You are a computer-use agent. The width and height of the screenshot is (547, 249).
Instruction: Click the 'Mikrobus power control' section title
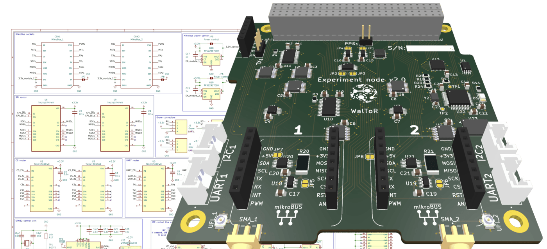point(197,35)
